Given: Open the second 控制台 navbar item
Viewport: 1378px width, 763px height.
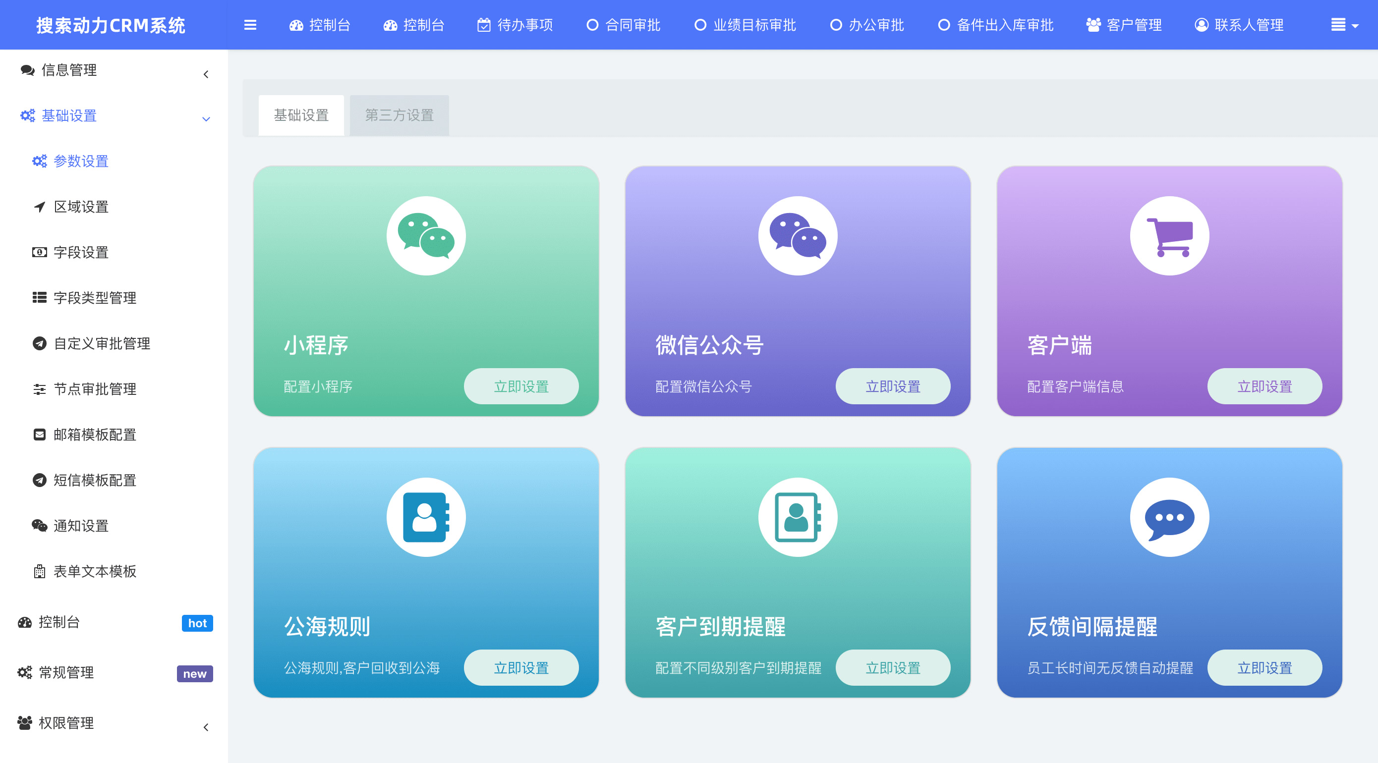Looking at the screenshot, I should tap(414, 25).
